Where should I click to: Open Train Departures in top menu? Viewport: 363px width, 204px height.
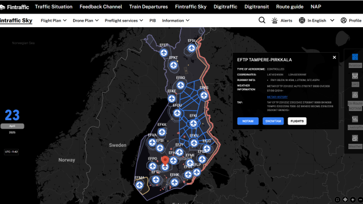pos(149,7)
